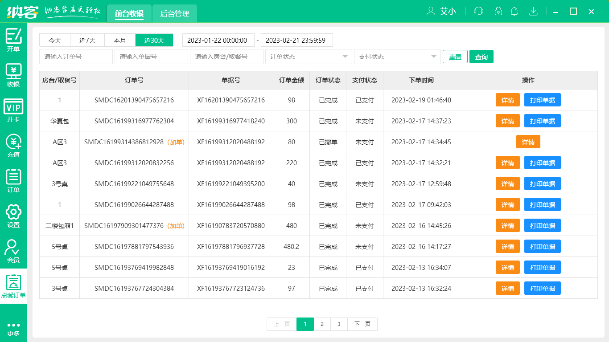Image resolution: width=609 pixels, height=342 pixels.
Task: Open the 订单 orders sidebar icon
Action: tap(13, 180)
